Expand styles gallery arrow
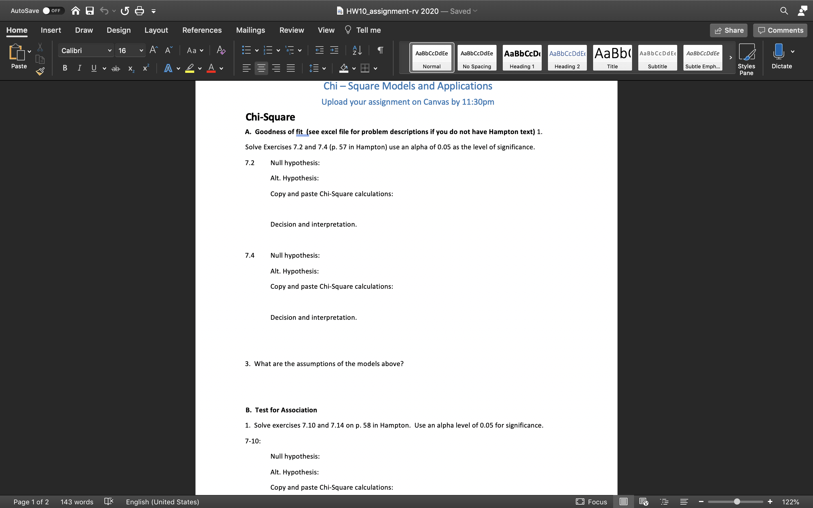 730,58
